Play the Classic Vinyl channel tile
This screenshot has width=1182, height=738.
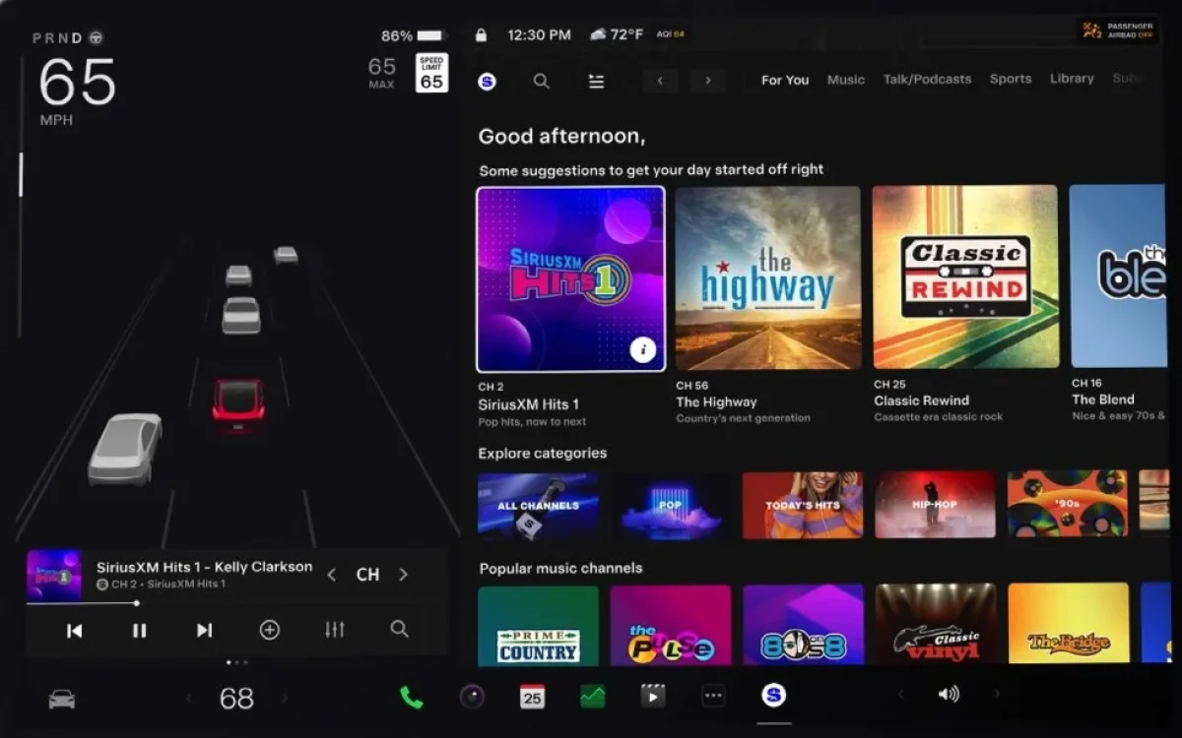tap(936, 624)
